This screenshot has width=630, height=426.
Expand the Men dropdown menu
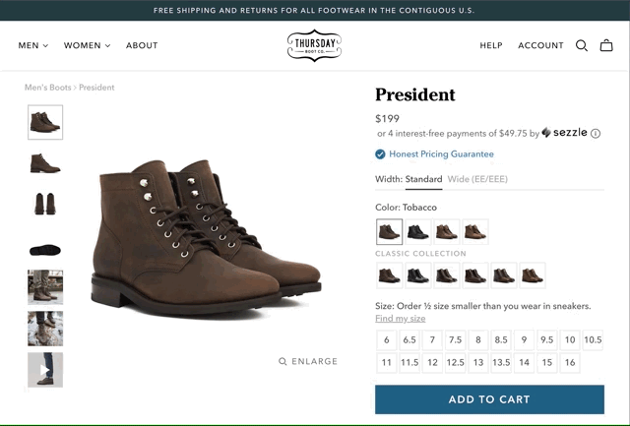pos(32,45)
